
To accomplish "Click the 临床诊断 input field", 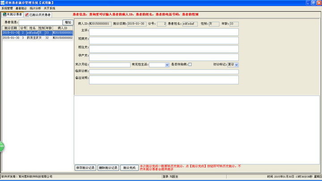I will [164, 72].
